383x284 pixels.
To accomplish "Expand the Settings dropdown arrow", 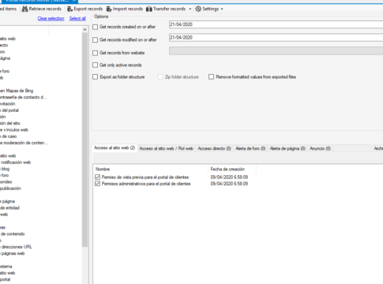I will [x=222, y=9].
